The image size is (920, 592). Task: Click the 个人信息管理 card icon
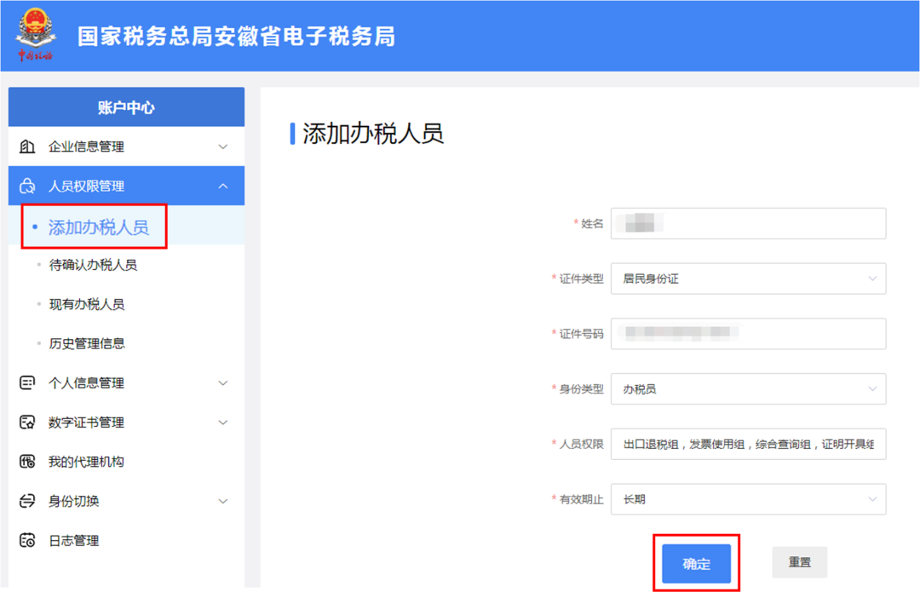27,383
